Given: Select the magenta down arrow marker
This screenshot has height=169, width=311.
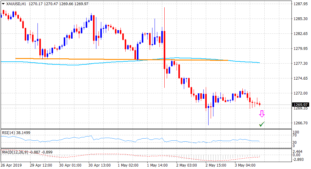Looking at the screenshot, I should (x=262, y=114).
